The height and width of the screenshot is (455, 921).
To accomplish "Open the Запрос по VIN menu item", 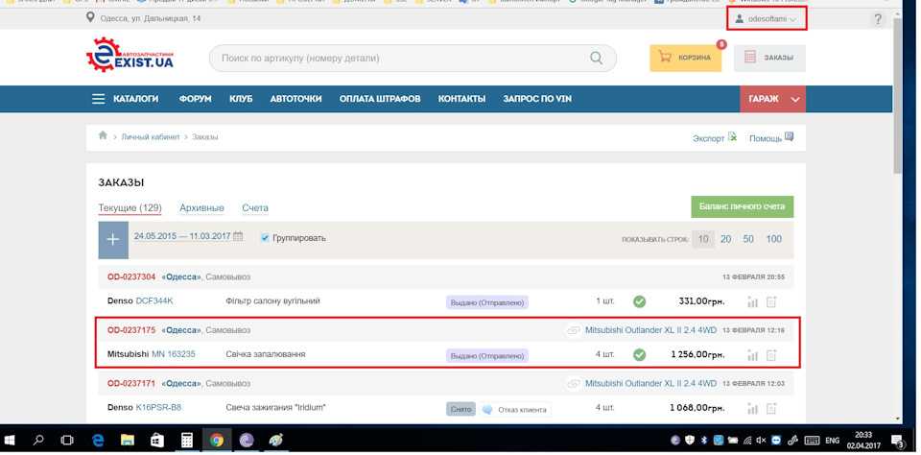I will (x=536, y=99).
